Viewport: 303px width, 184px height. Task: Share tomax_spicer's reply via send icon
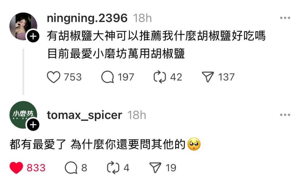click(x=155, y=167)
